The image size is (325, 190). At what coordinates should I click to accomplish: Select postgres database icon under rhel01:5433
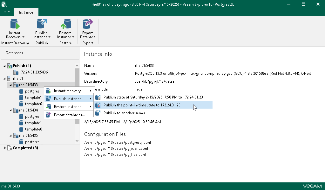coord(21,91)
